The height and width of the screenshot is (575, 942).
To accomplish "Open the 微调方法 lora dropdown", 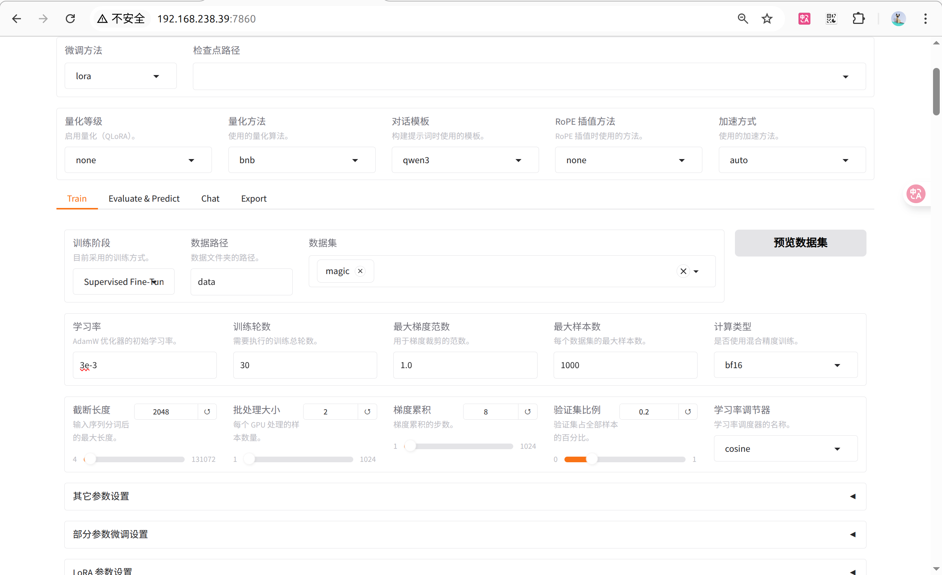I will pyautogui.click(x=120, y=76).
